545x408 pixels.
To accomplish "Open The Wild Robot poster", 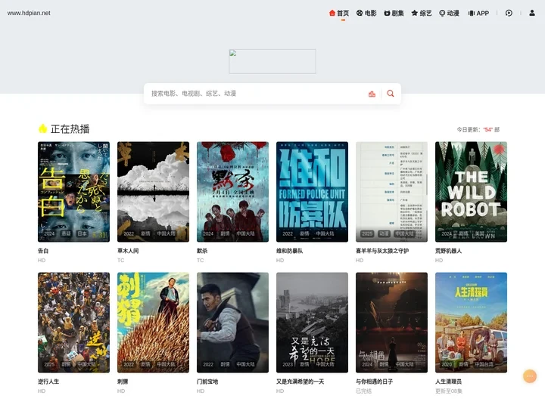I will click(x=471, y=191).
